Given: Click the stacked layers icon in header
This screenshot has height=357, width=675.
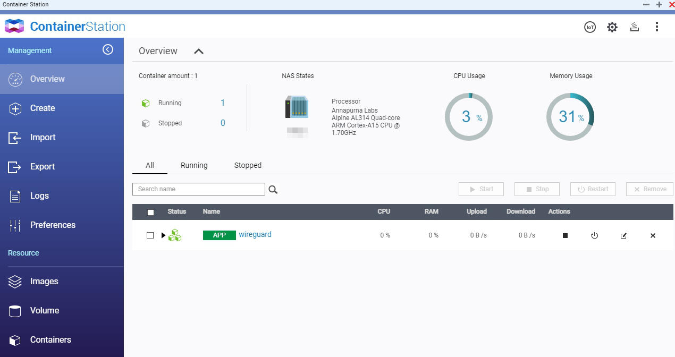Looking at the screenshot, I should point(634,27).
